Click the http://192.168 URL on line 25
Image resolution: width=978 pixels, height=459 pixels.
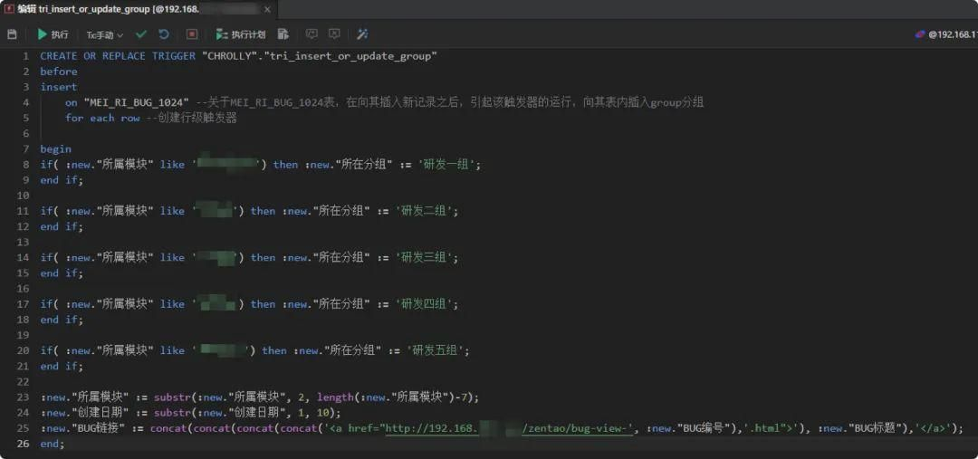click(x=509, y=428)
